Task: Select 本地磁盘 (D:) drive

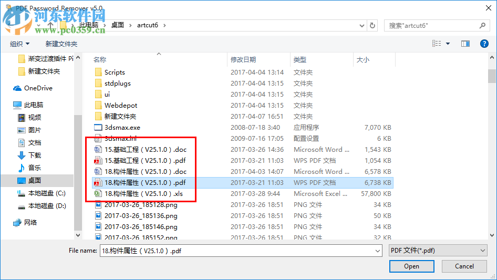Action: coord(42,206)
